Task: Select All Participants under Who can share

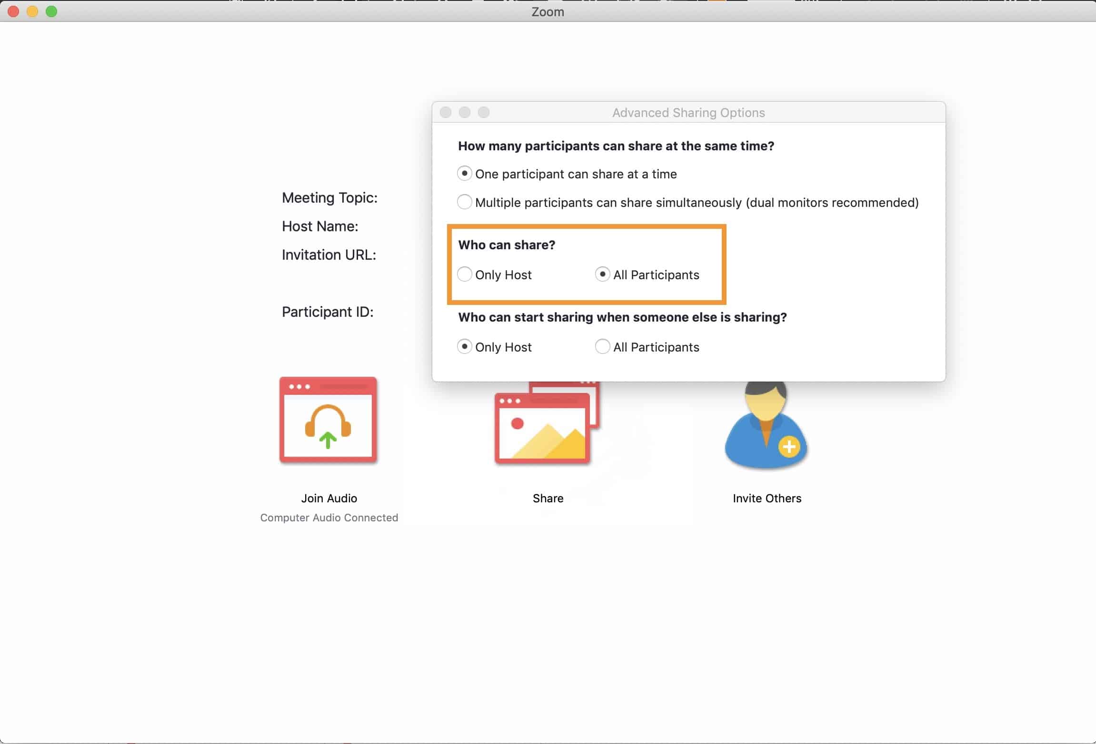Action: 602,274
